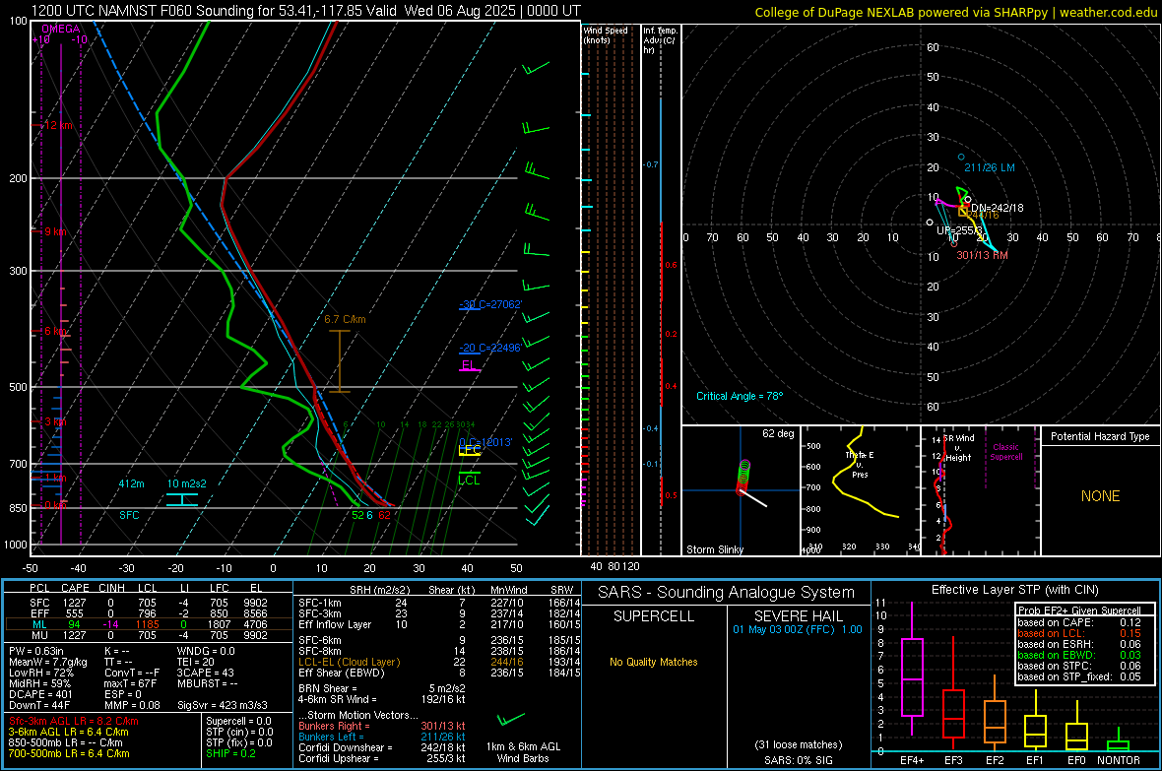The height and width of the screenshot is (771, 1162).
Task: Click the green storm motion wind barb
Action: (510, 720)
